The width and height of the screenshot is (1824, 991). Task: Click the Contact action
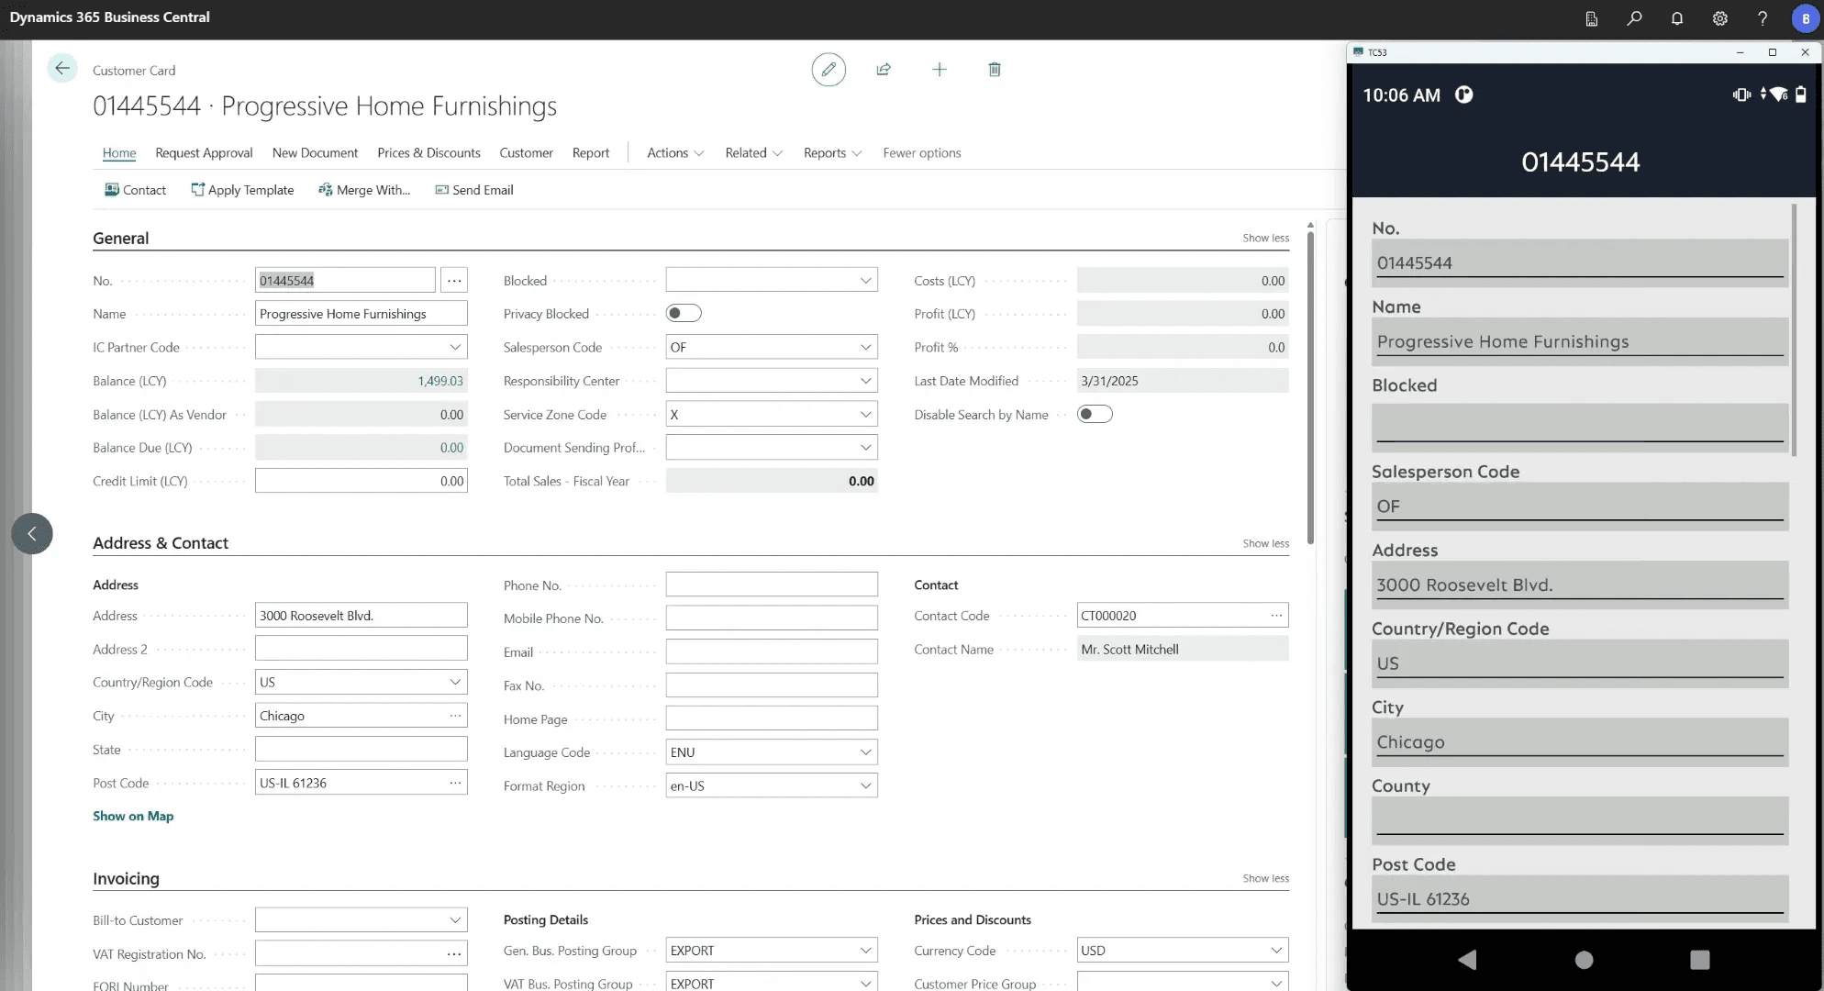point(135,190)
